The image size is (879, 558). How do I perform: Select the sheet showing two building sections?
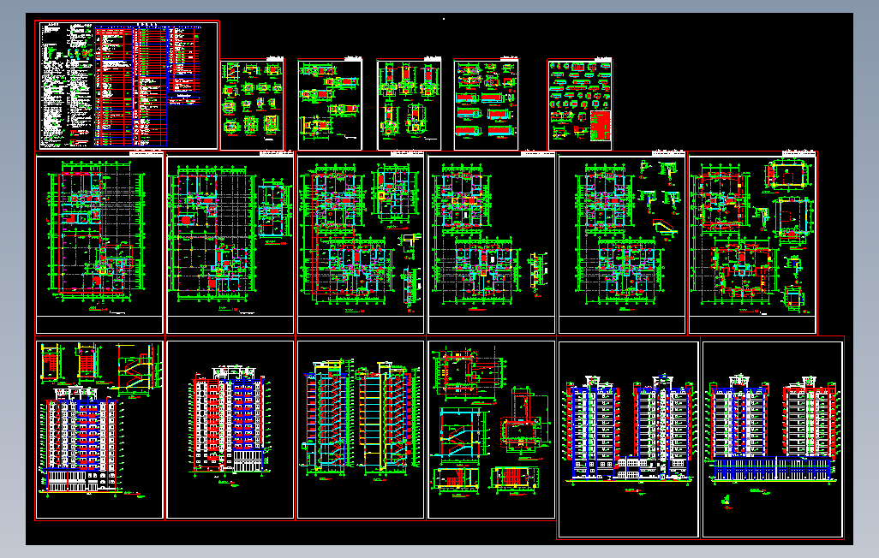(x=361, y=430)
